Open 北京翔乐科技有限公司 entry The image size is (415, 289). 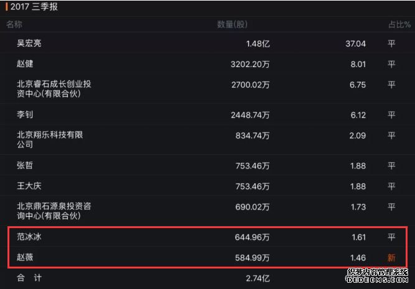pyautogui.click(x=50, y=139)
